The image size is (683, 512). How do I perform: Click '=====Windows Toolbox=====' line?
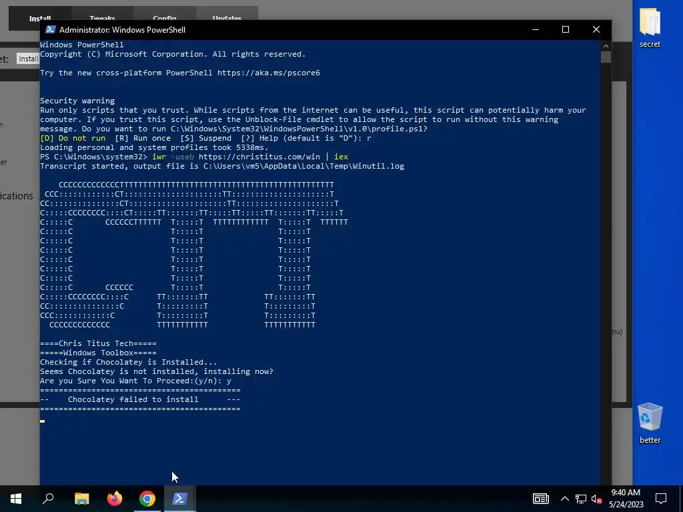(x=99, y=353)
